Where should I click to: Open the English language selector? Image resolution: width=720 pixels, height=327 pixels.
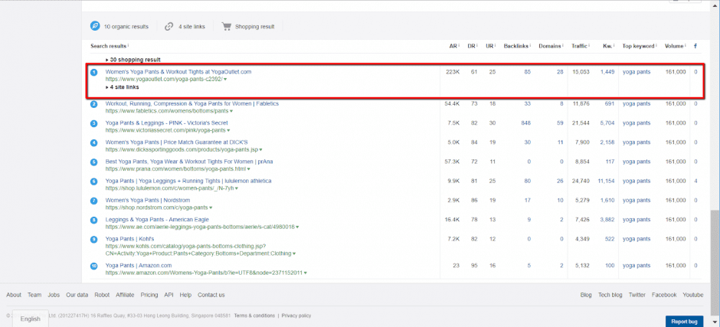pos(31,319)
